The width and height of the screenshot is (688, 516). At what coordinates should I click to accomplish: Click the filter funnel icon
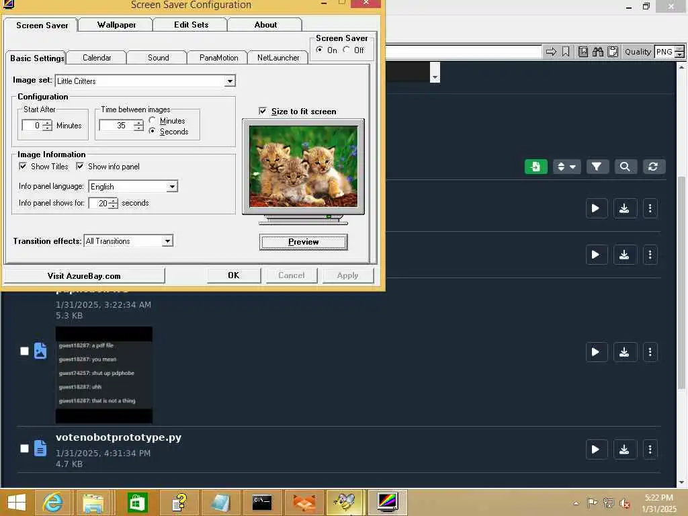click(x=597, y=167)
